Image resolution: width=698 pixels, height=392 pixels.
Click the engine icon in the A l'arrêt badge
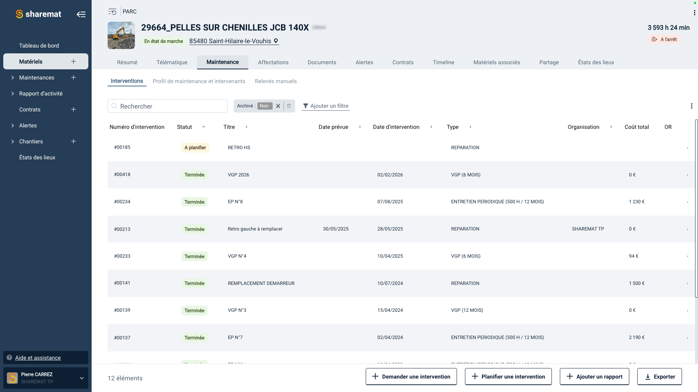(654, 39)
